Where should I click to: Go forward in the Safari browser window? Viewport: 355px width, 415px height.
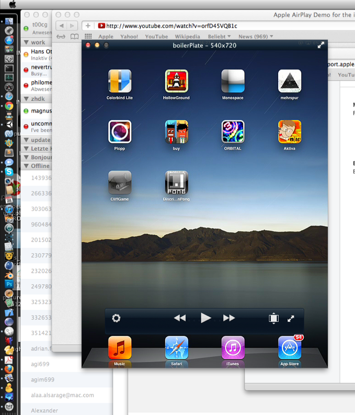point(72,26)
